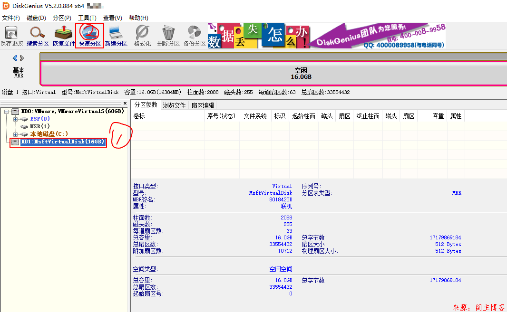Collapse the HD0 VMware disk tree node
This screenshot has width=507, height=312.
[6, 112]
